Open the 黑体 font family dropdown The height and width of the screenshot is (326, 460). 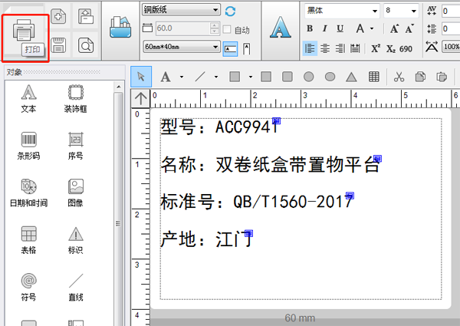342,11
